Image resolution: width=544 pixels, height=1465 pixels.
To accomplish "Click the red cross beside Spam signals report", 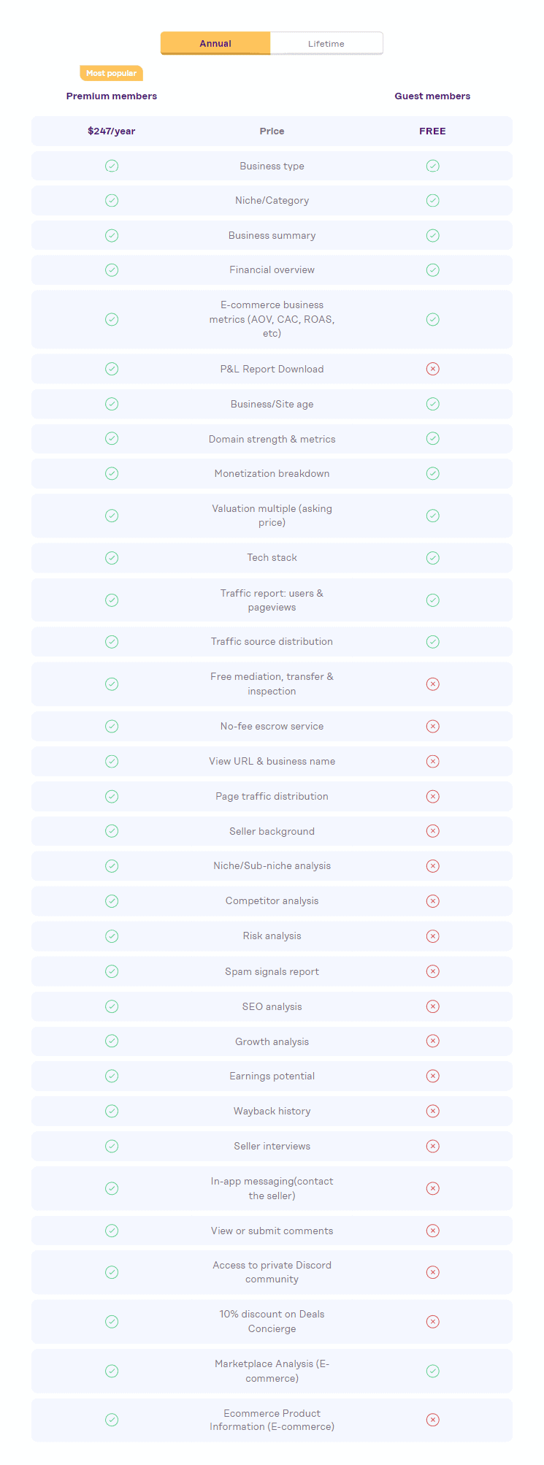I will pos(432,971).
